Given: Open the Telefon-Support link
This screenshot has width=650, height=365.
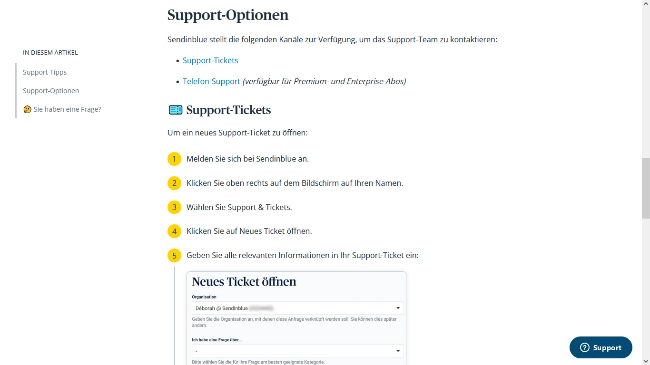Looking at the screenshot, I should tap(211, 81).
